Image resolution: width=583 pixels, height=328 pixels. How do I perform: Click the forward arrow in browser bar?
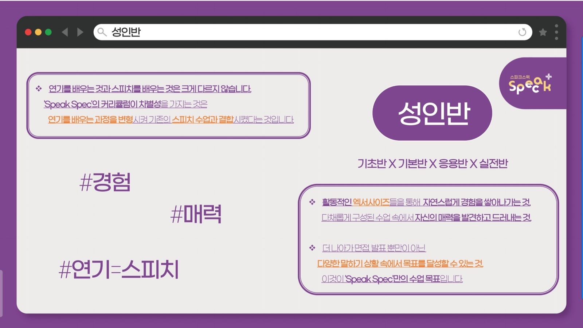click(x=80, y=32)
